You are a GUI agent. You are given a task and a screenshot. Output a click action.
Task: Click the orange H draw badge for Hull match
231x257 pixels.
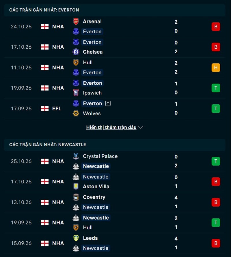[216, 68]
